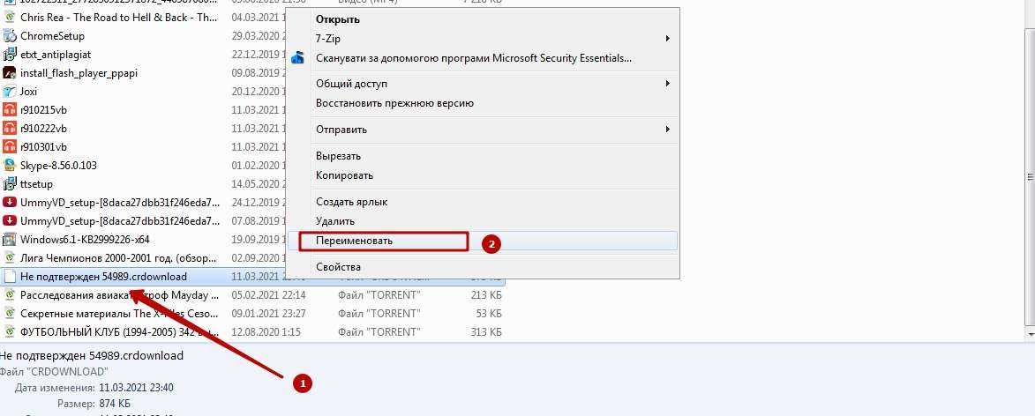Viewport: 1035px width, 416px height.
Task: Expand the 7-Zip submenu
Action: [x=668, y=39]
